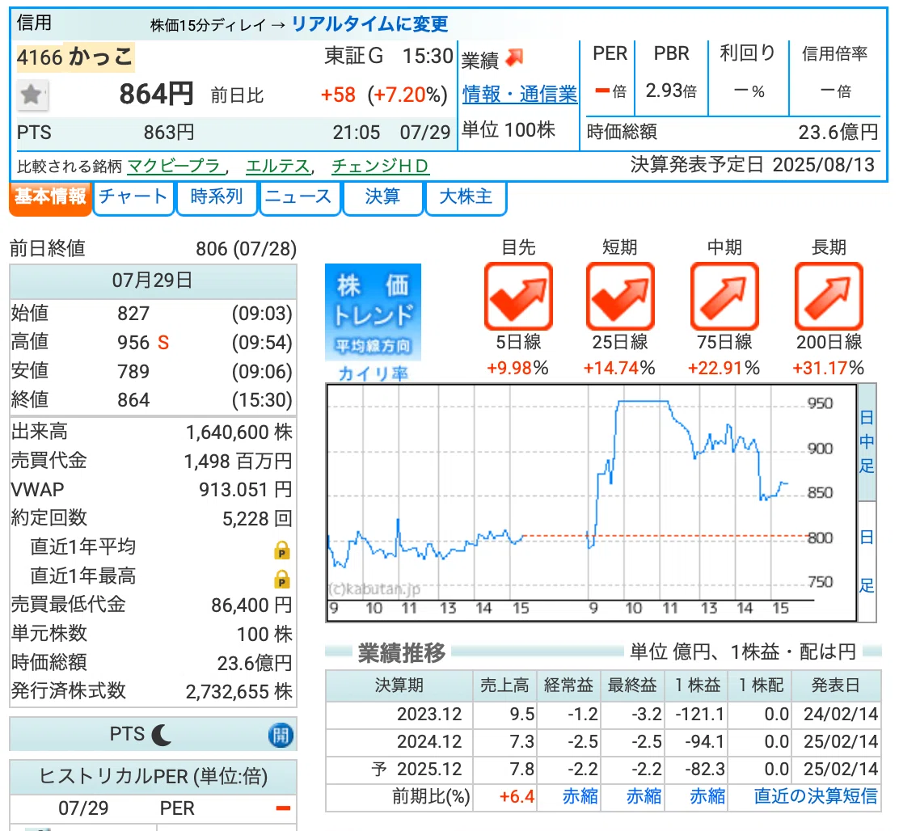Click the 発表日 column header
899x831 pixels.
(x=835, y=685)
